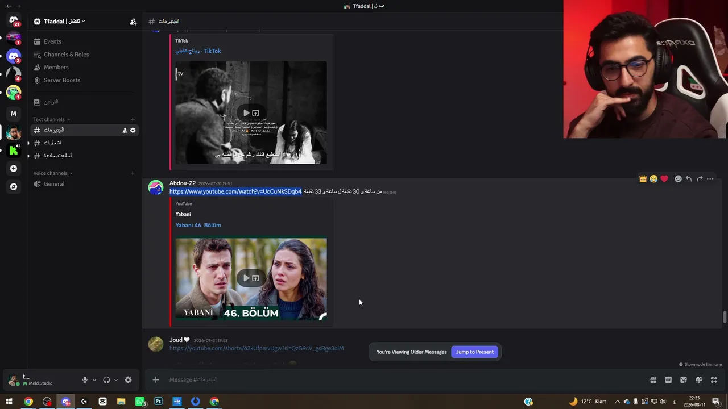This screenshot has width=728, height=409.
Task: Open the gift icon in message bar
Action: pyautogui.click(x=653, y=380)
